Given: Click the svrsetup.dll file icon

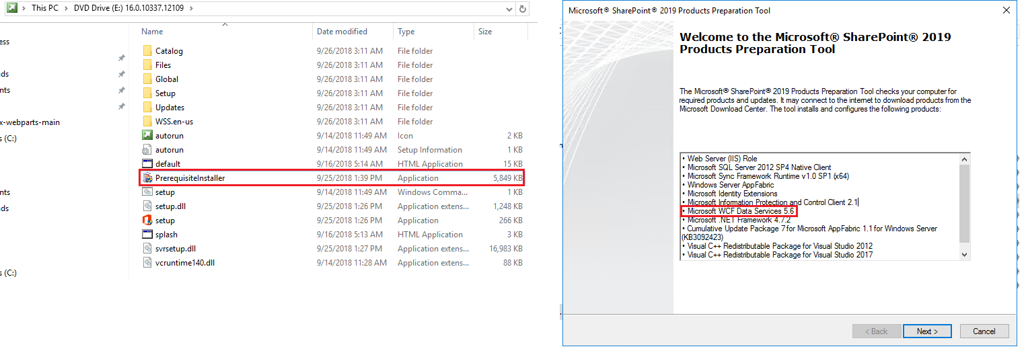Looking at the screenshot, I should (x=148, y=249).
